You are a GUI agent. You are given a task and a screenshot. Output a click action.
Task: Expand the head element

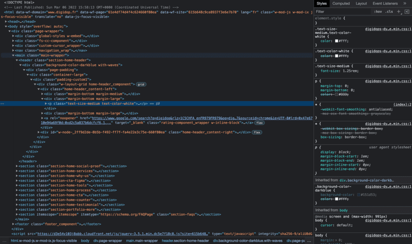(6, 22)
